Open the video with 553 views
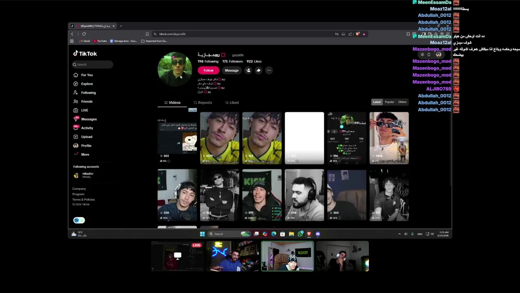 pyautogui.click(x=177, y=138)
